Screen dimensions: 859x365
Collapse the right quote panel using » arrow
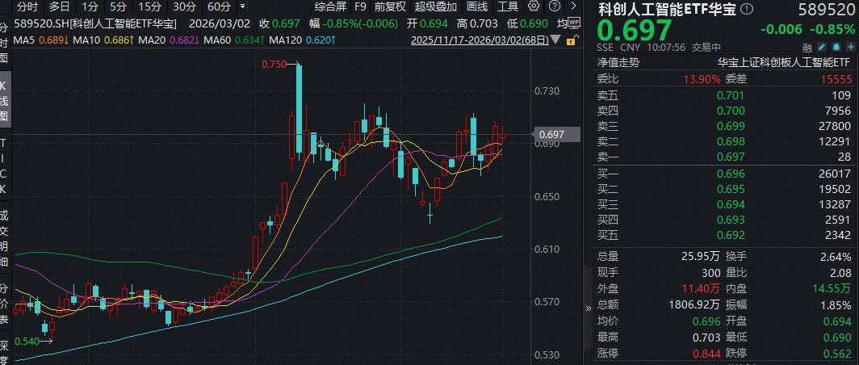tap(589, 308)
